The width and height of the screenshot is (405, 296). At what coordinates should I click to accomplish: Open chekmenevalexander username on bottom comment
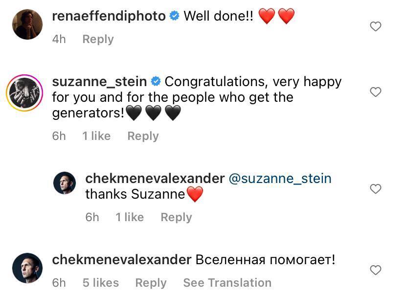click(121, 259)
